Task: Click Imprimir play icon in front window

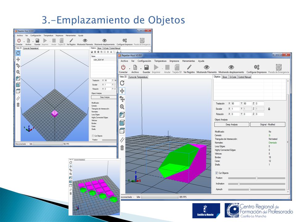Action: 156,67
